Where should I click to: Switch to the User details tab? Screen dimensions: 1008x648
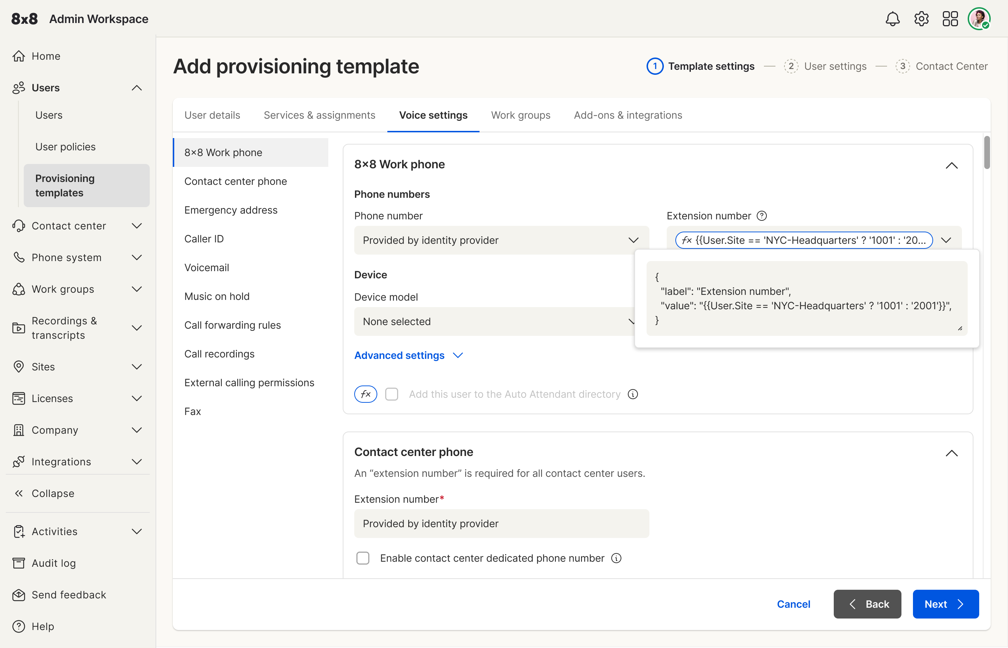[212, 115]
